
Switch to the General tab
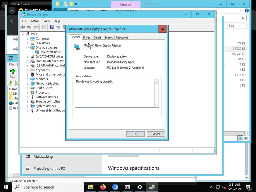point(75,37)
